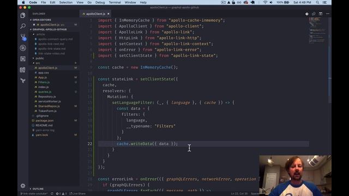Click the volume icon in the menu bar
The image size is (349, 196).
pyautogui.click(x=271, y=2)
